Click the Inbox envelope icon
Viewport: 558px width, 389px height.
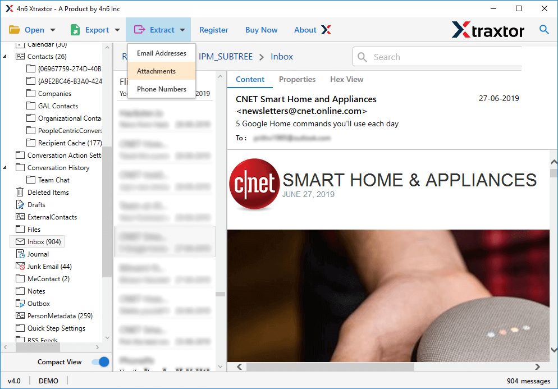[x=20, y=242]
